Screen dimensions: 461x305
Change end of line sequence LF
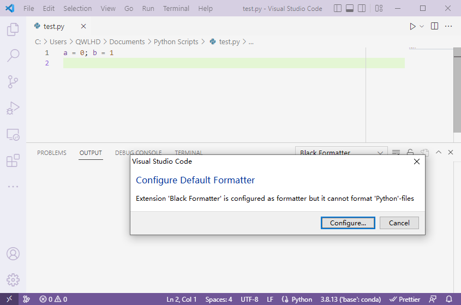point(270,299)
